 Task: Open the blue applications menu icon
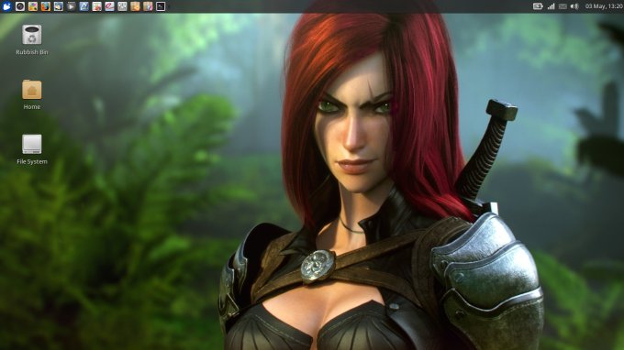click(x=6, y=6)
